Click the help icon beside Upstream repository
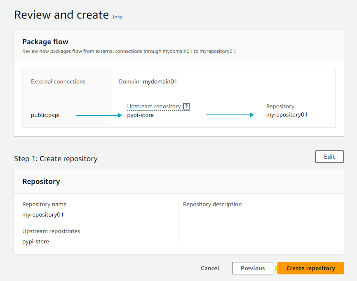357x281 pixels. pos(186,106)
